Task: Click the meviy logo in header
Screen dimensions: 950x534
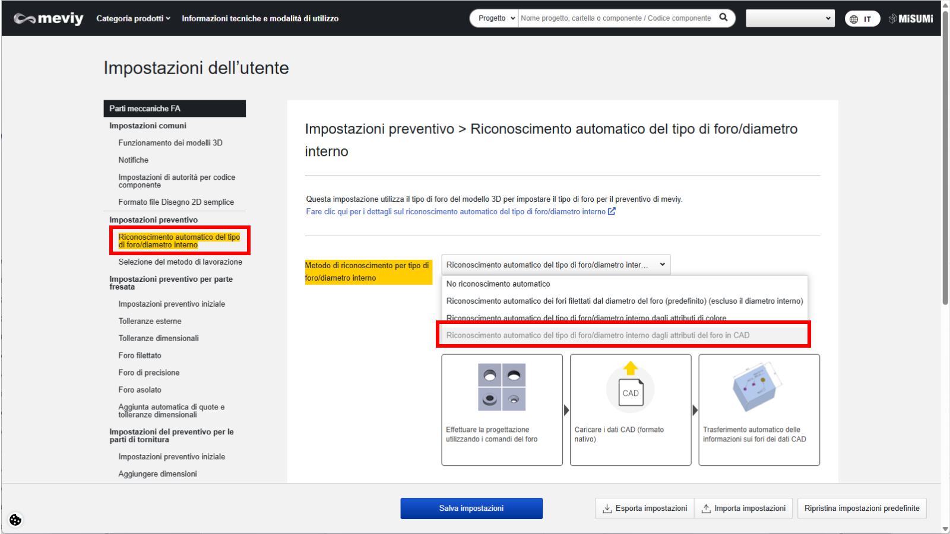Action: point(49,18)
